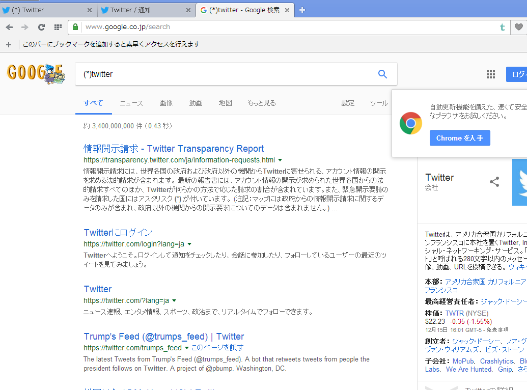This screenshot has height=390, width=527.
Task: Click the heart bookmark icon
Action: coord(518,27)
